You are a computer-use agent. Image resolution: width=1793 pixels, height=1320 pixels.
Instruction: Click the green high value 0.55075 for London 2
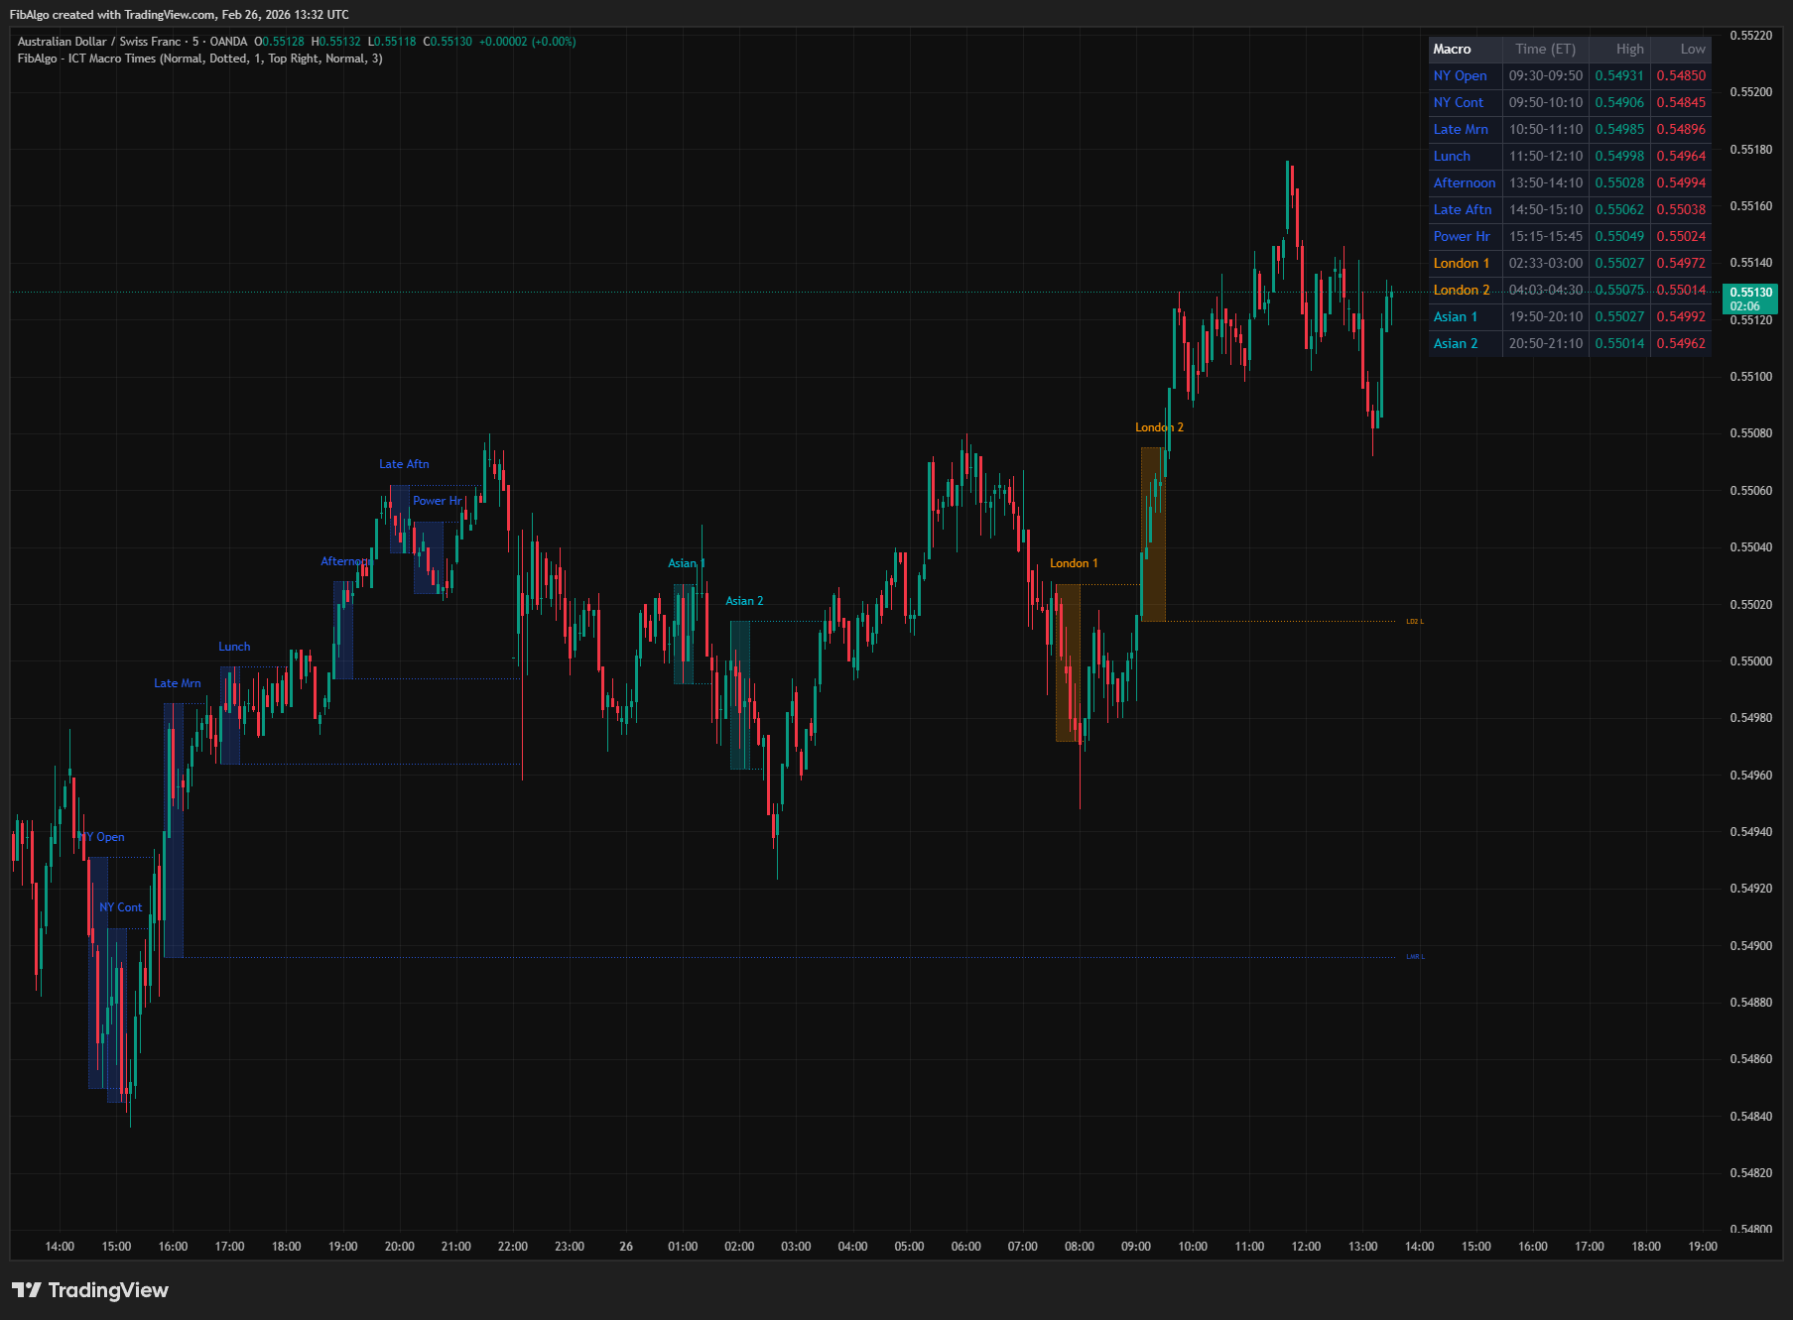point(1619,290)
